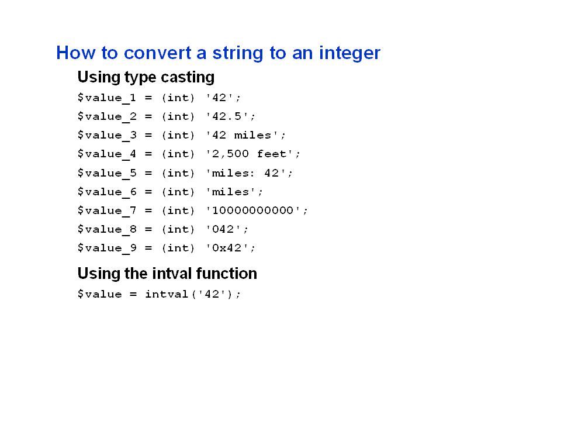Click the '10000000000' string literal
Viewport: 561px width, 421px height.
(x=253, y=210)
